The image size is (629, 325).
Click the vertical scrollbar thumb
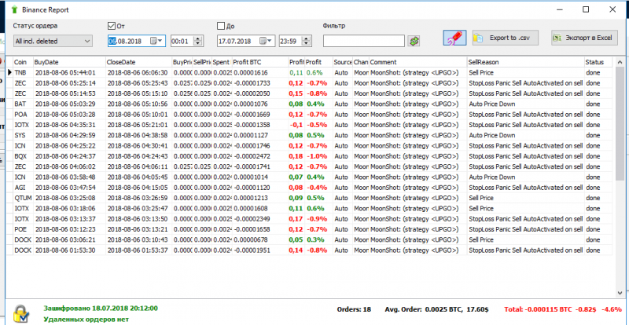click(620, 123)
